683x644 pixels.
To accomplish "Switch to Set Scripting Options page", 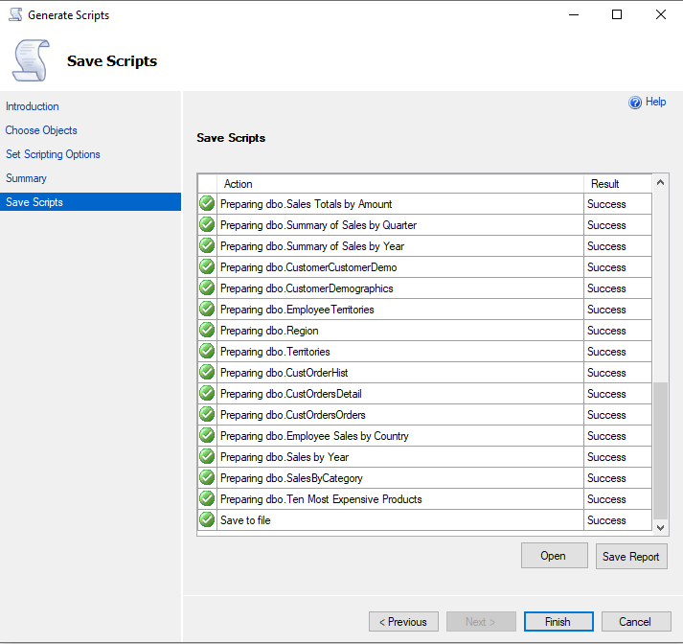I will coord(53,154).
